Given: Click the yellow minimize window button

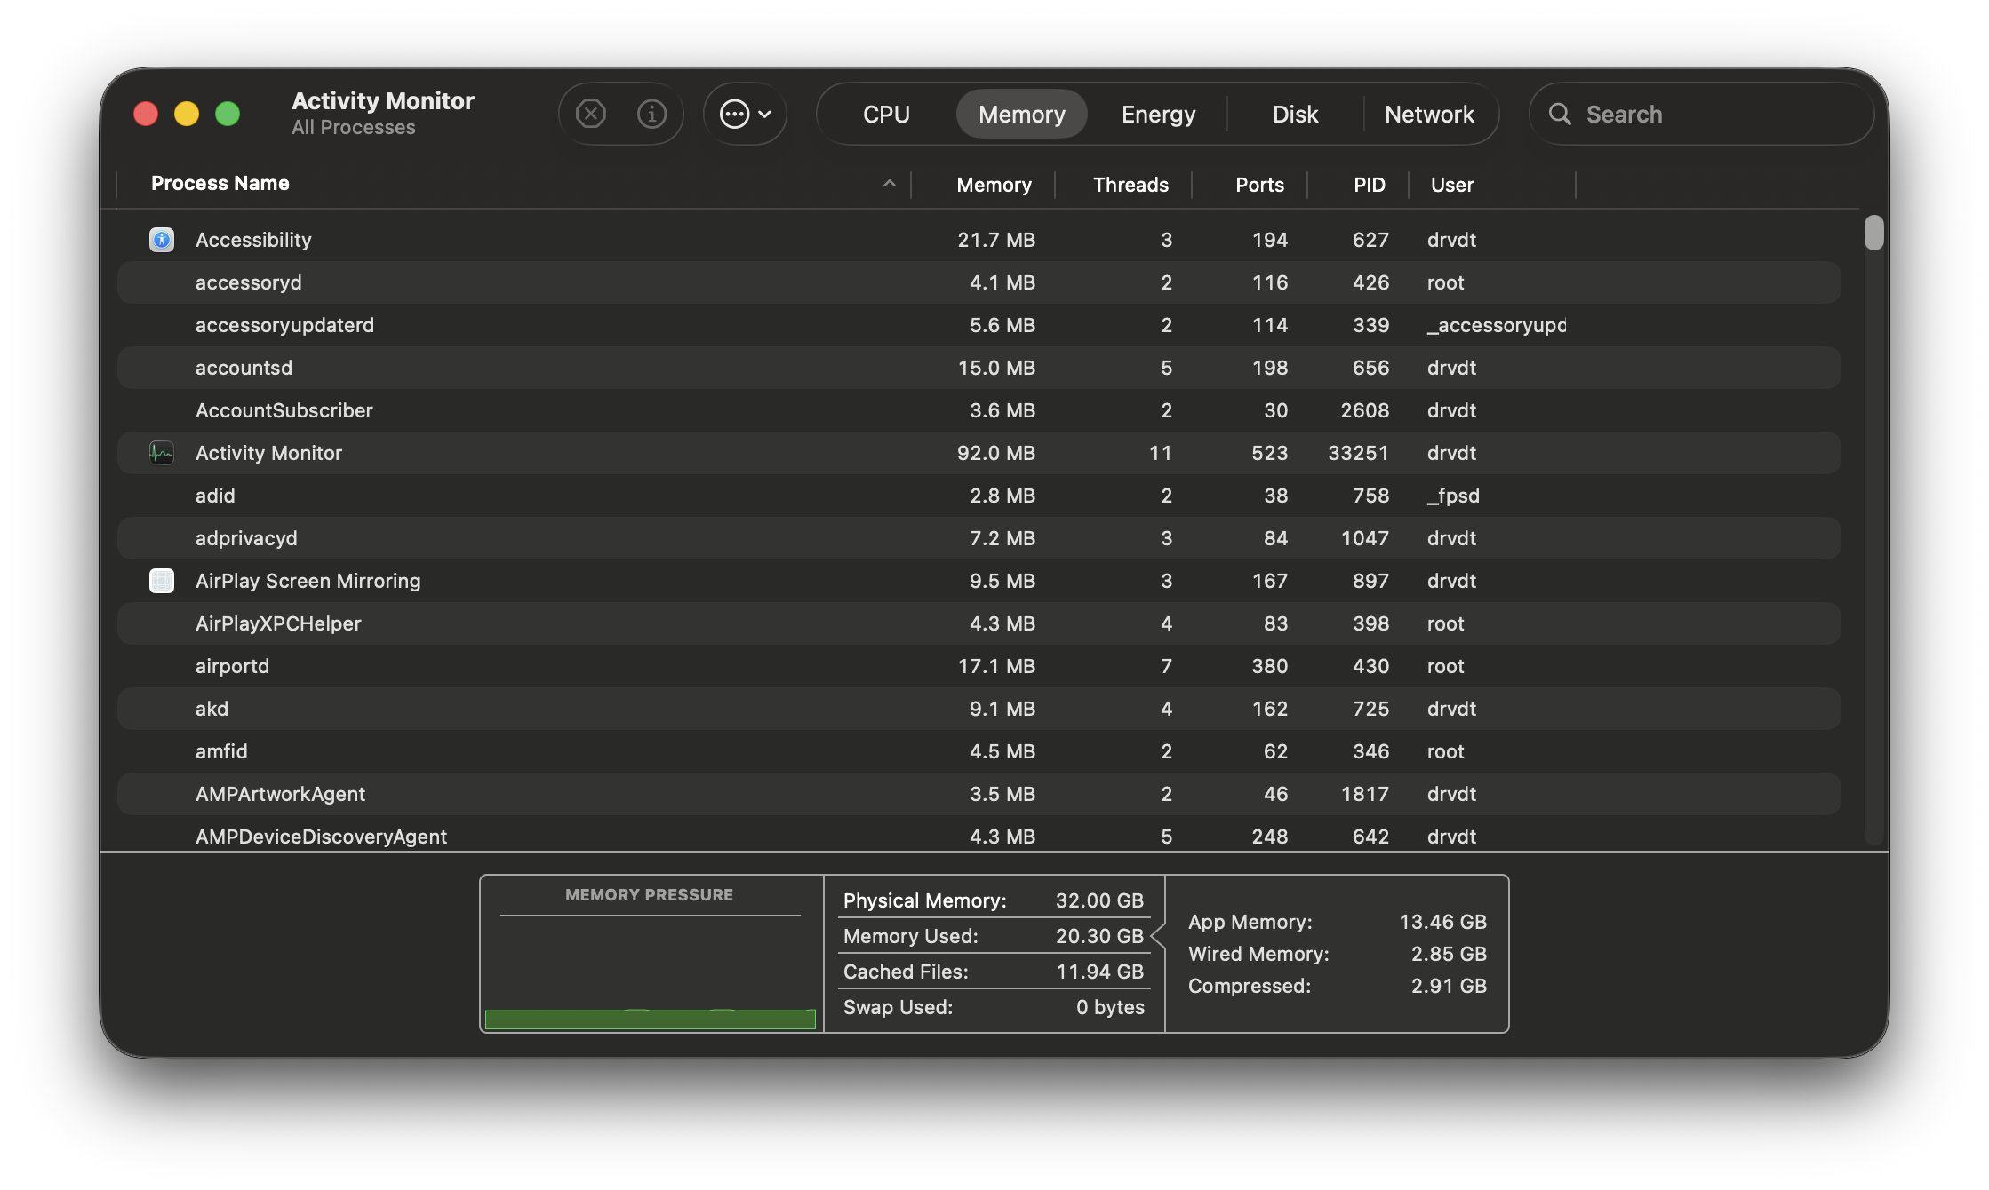Looking at the screenshot, I should tap(187, 114).
